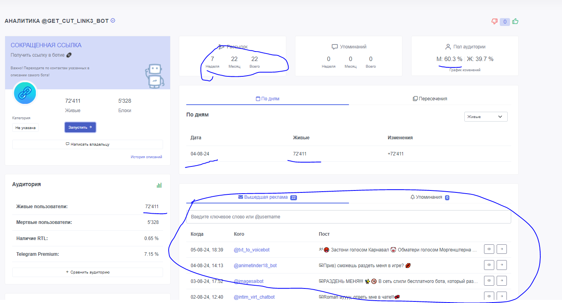
Task: Open the arrow icon for @txt_to_voicebot post
Action: (501, 249)
